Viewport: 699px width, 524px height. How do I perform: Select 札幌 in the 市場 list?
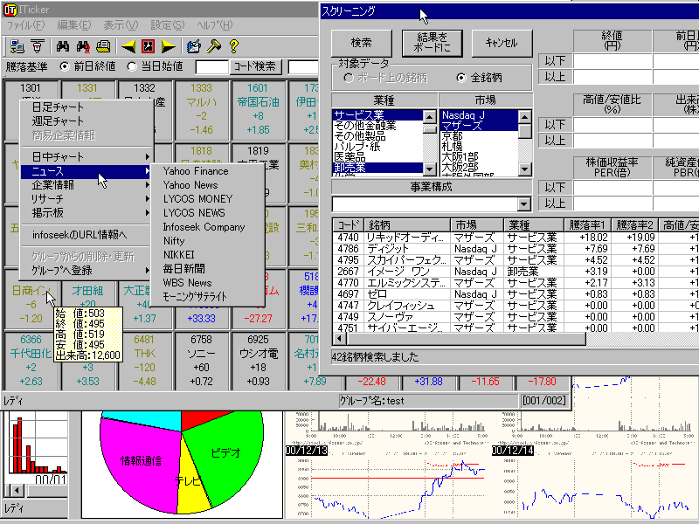(x=479, y=146)
